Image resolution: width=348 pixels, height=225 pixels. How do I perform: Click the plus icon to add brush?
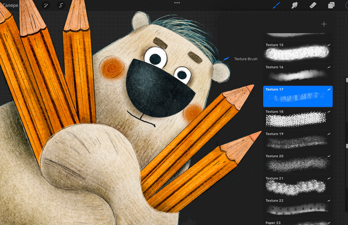tap(324, 24)
